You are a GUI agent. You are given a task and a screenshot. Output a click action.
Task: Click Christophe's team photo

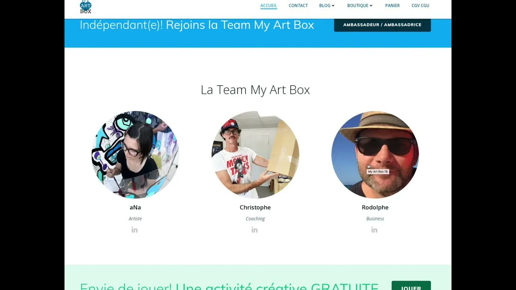[x=255, y=154]
